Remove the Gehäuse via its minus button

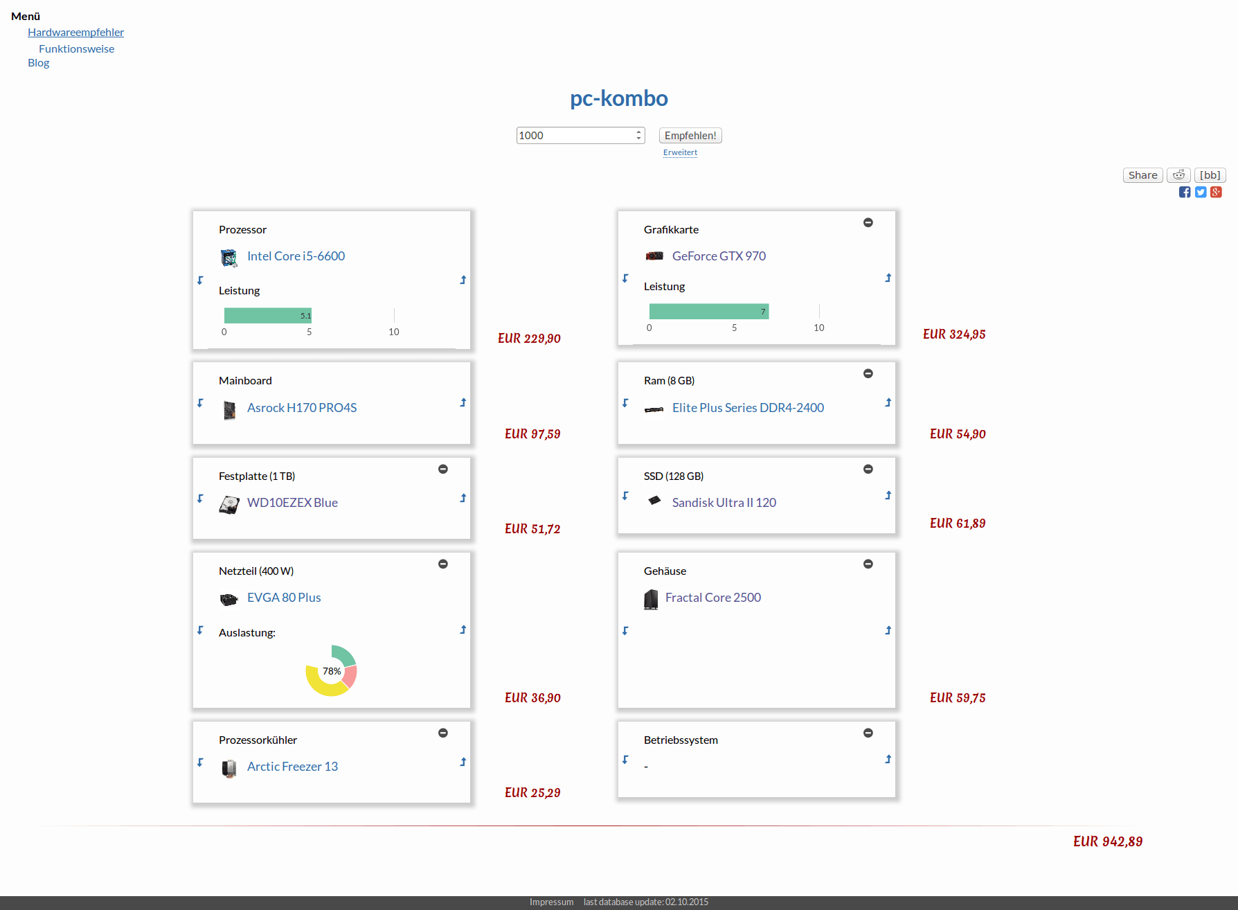point(868,564)
